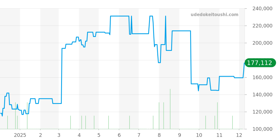Click the 140,000 y-axis label
The height and width of the screenshot is (139, 278).
pyautogui.click(x=262, y=95)
